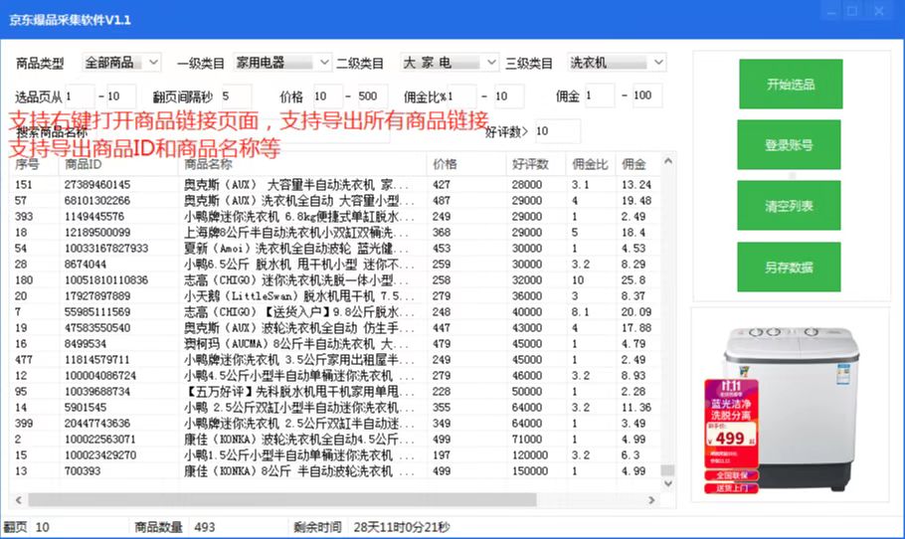Click the horizontal scrollbar thumb
905x539 pixels.
tap(282, 500)
